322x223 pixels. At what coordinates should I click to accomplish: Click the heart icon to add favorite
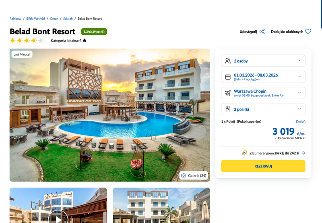click(x=308, y=32)
